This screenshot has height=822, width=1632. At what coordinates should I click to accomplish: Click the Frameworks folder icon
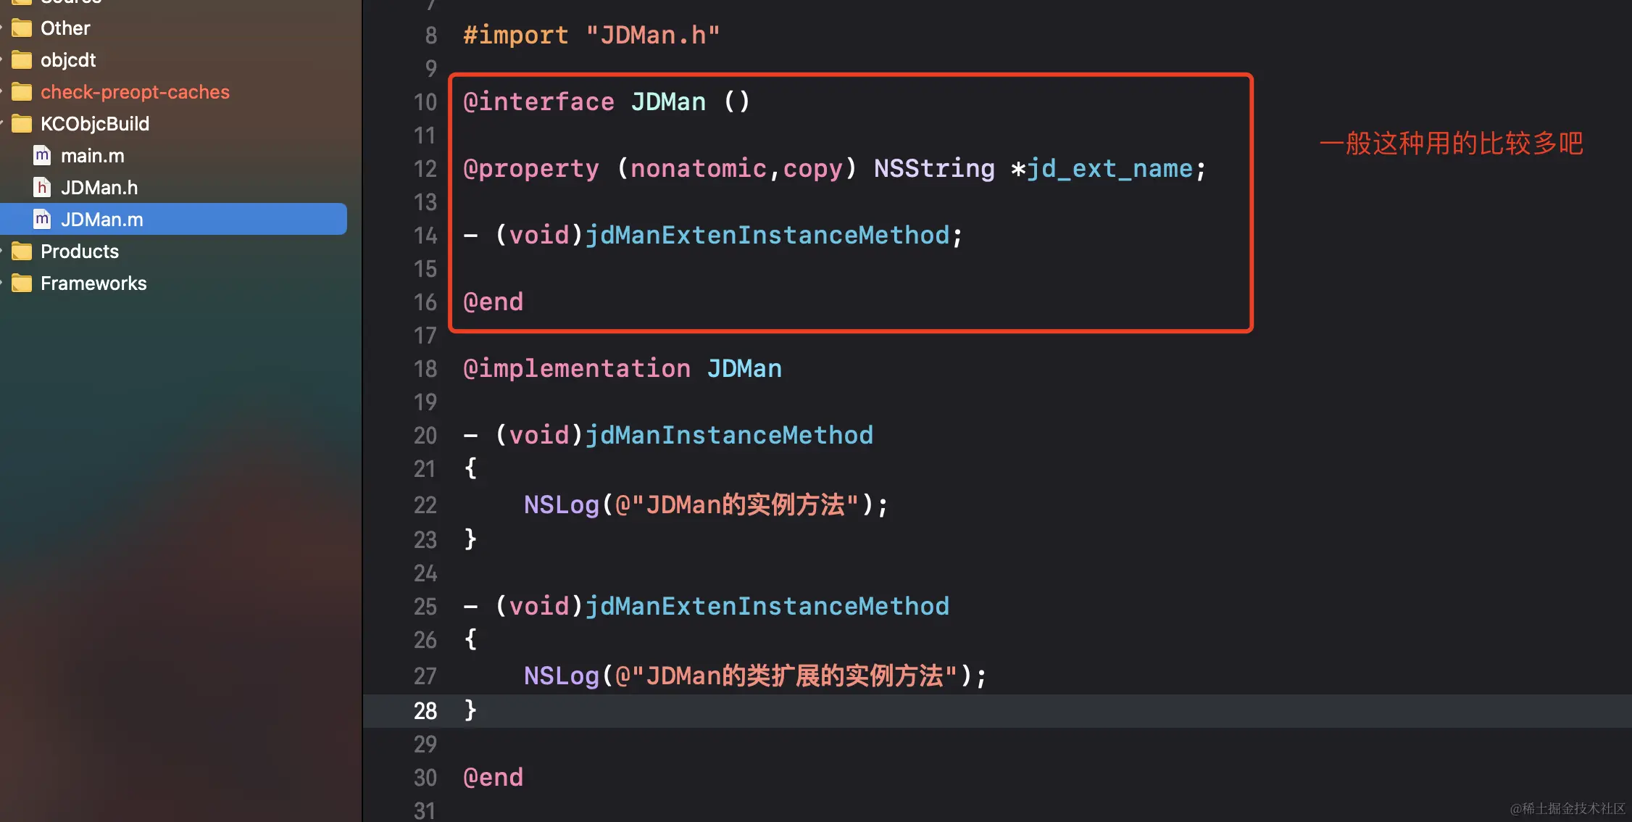point(21,283)
